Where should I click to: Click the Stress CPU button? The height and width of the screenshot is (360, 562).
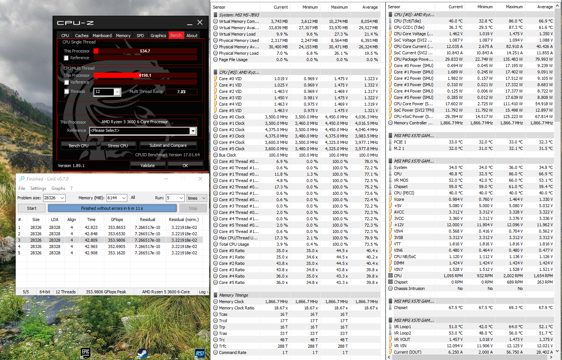pos(118,146)
